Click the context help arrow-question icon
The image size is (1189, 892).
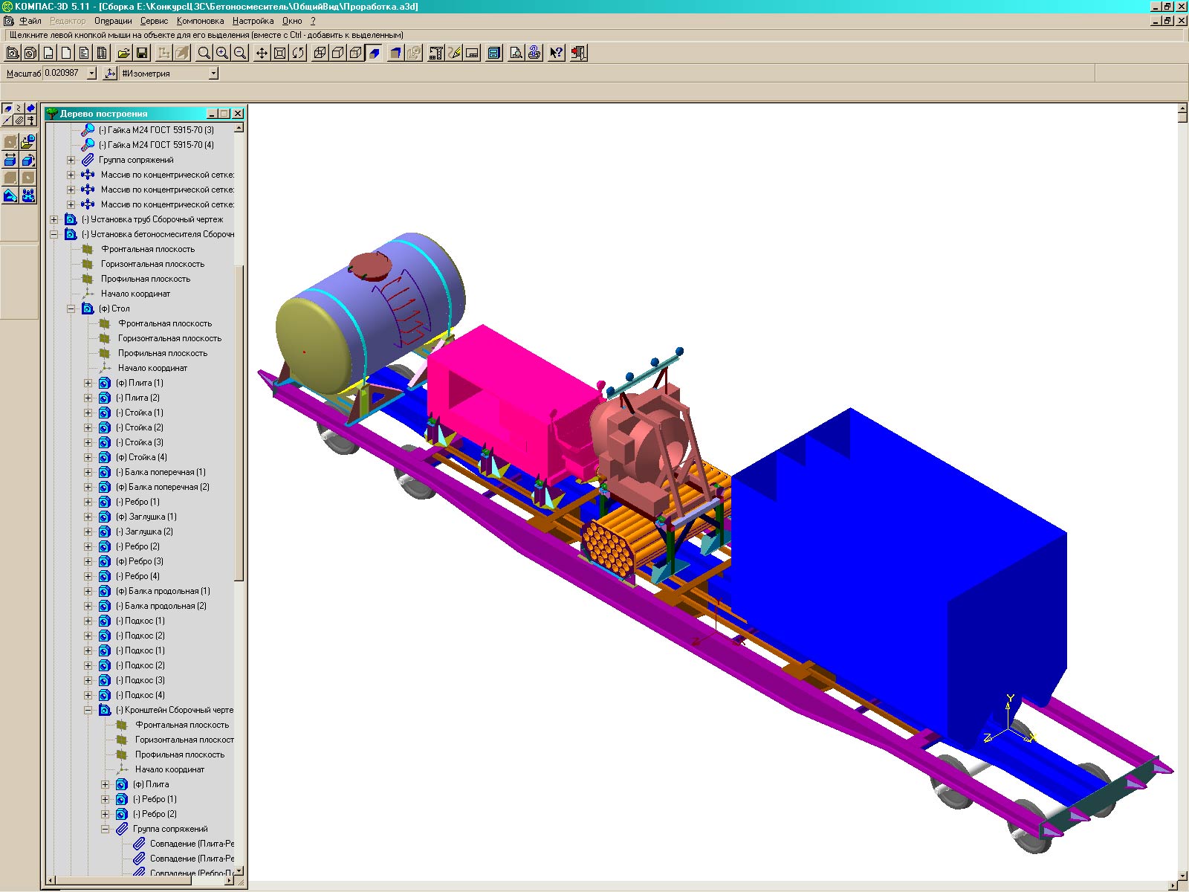tap(556, 53)
